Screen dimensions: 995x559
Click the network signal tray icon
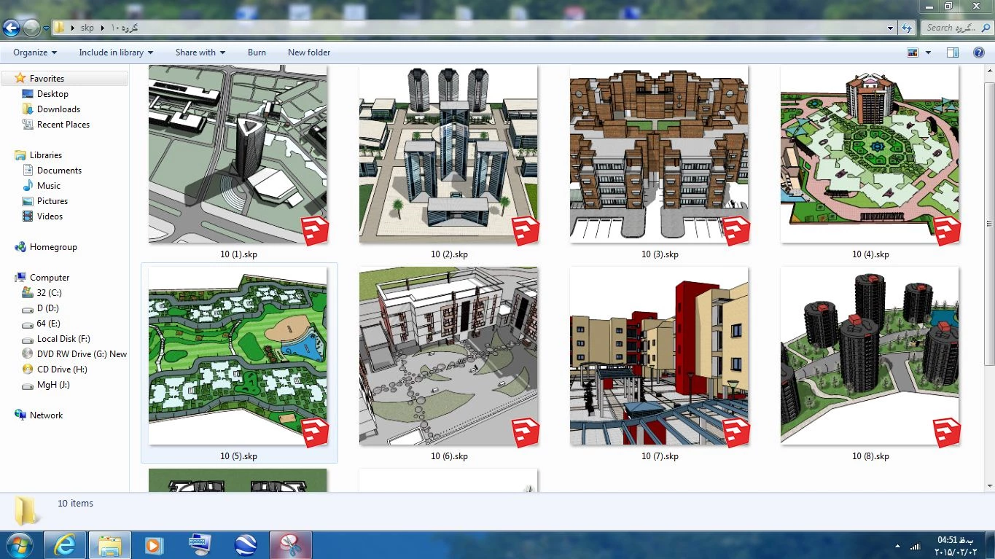point(915,546)
